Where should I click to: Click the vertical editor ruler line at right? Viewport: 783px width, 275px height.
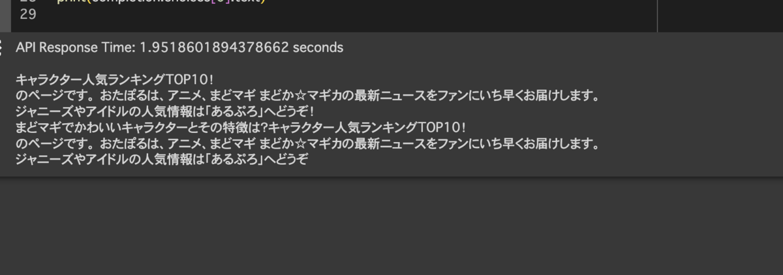(657, 14)
